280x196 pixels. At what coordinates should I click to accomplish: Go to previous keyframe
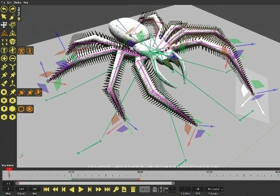click(55, 189)
